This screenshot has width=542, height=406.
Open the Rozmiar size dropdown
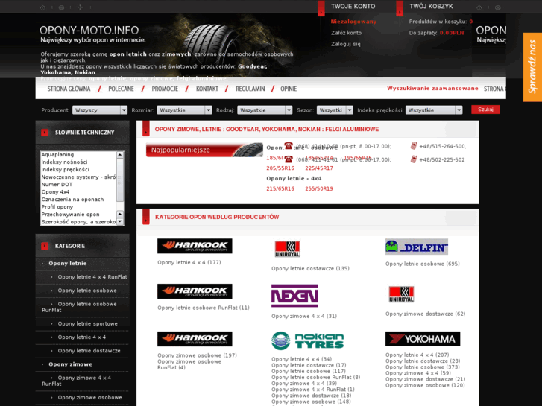pyautogui.click(x=184, y=110)
